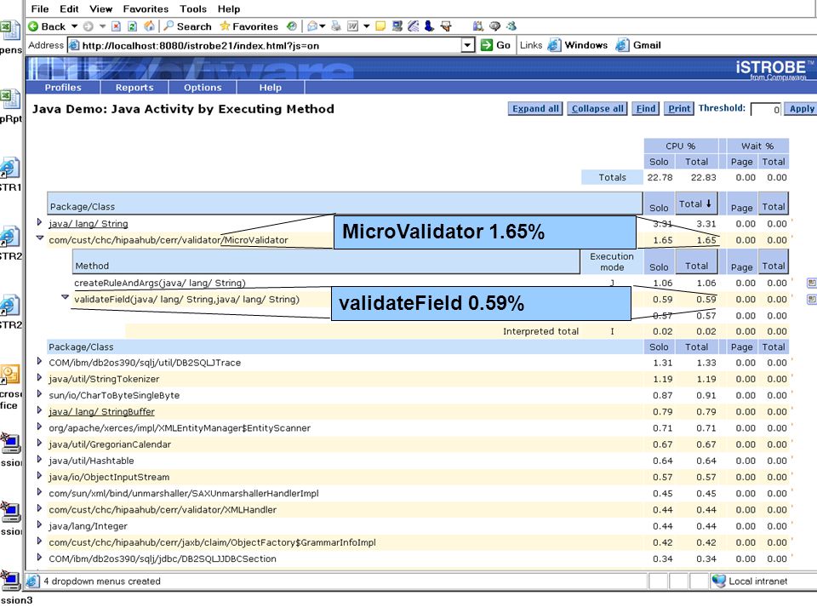This screenshot has height=613, width=817.
Task: Open the java/lang/StringBuffer link
Action: (101, 411)
